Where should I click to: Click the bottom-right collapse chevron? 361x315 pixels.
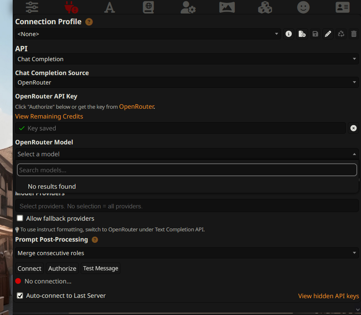(358, 310)
